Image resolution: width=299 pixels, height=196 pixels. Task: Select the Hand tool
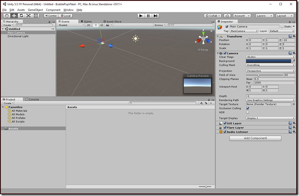pyautogui.click(x=7, y=16)
